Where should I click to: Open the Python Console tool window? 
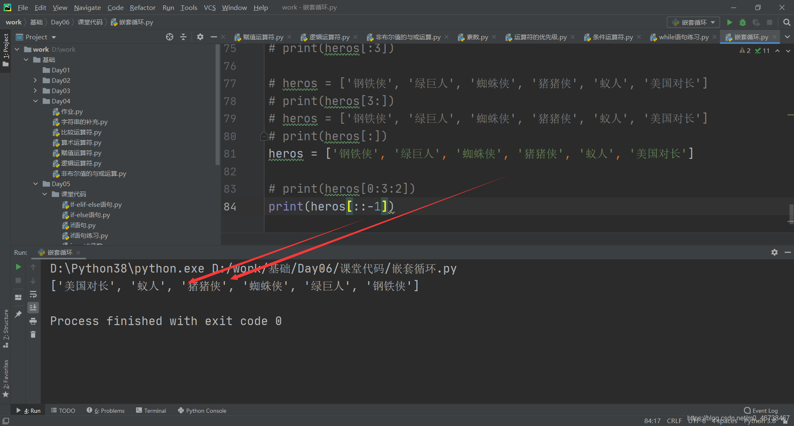[x=202, y=411]
